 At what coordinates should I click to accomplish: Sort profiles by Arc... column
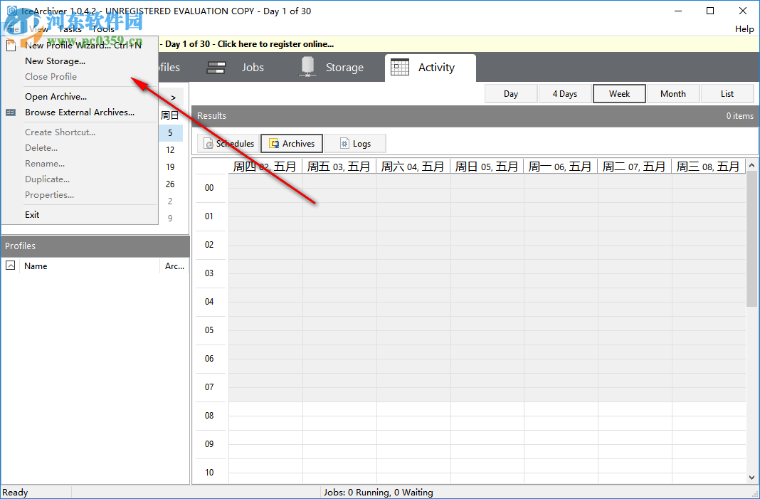coord(174,266)
